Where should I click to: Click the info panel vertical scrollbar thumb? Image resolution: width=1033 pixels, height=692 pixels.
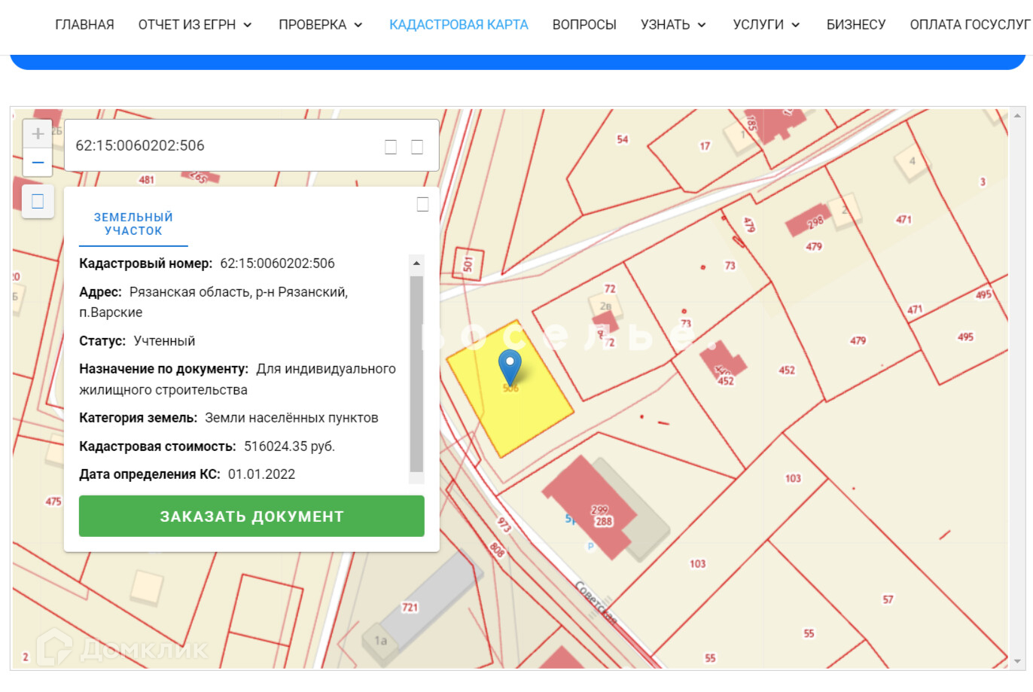tap(416, 373)
